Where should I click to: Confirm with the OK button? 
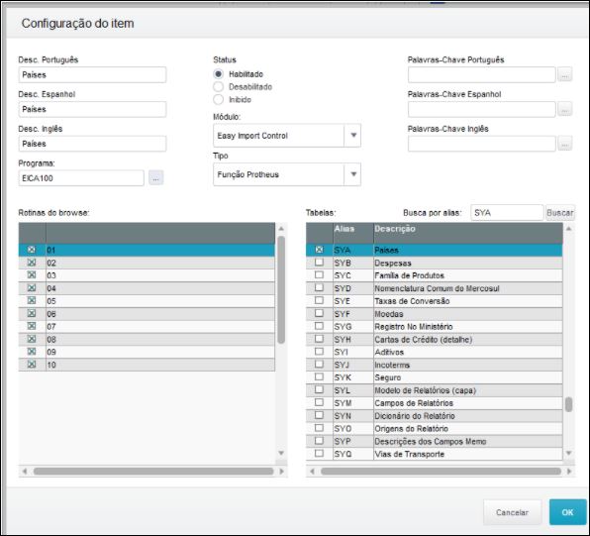567,512
